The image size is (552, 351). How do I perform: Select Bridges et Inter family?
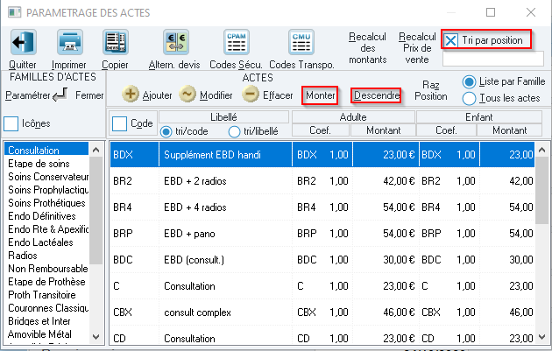(46, 321)
